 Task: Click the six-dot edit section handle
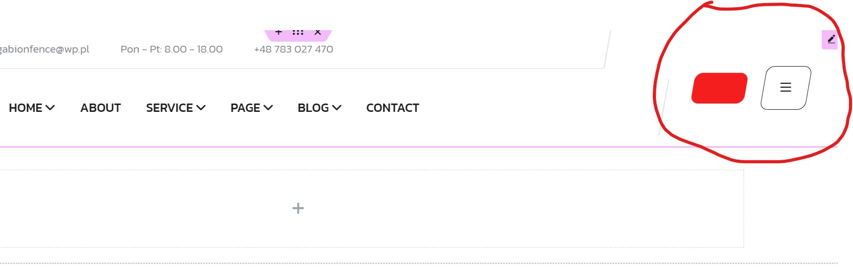(x=298, y=33)
